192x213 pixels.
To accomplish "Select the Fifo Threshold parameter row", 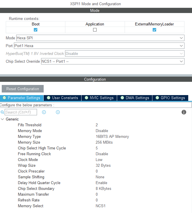I will point(96,125).
